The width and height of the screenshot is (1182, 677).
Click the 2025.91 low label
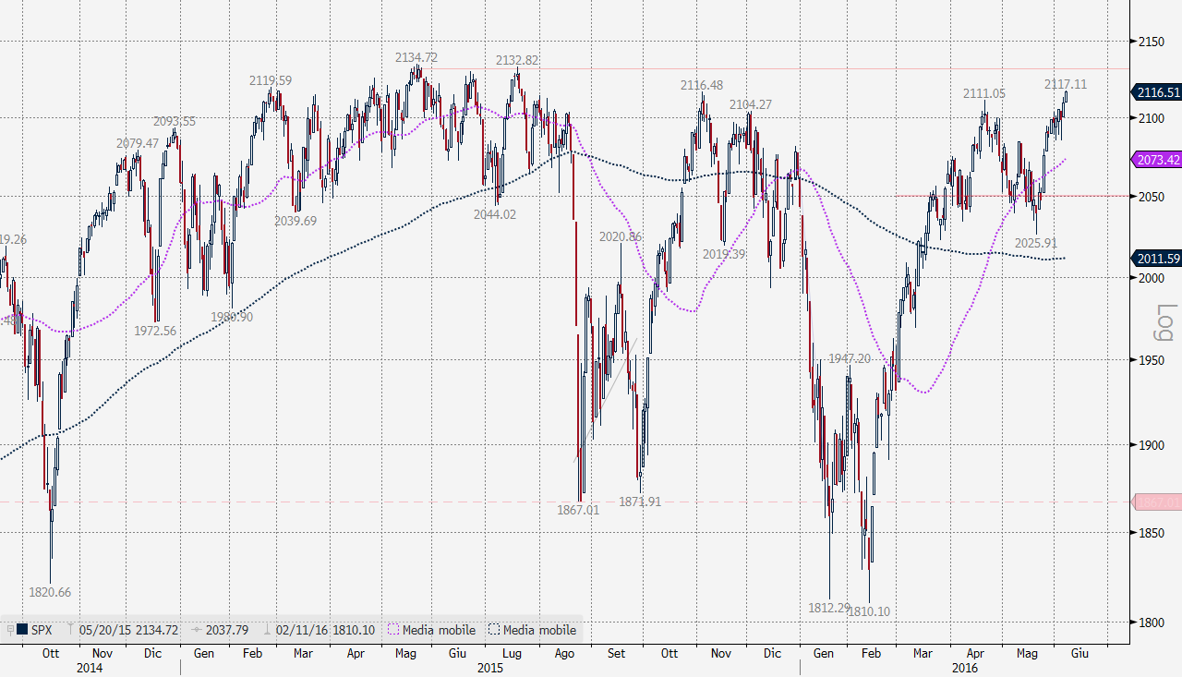pos(1035,243)
